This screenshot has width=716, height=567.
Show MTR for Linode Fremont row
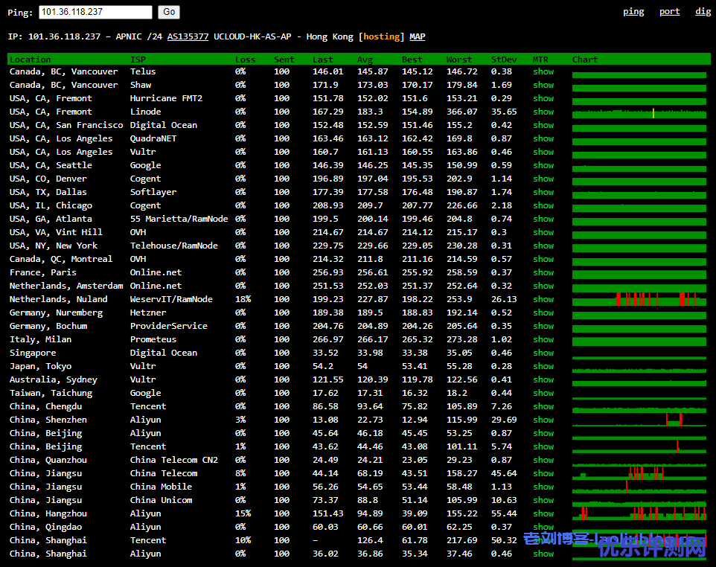pos(543,112)
